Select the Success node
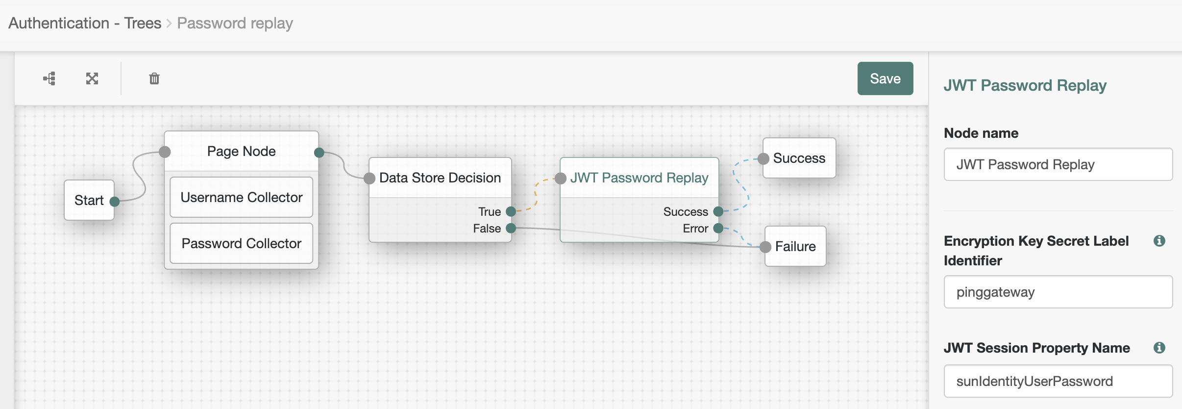This screenshot has height=409, width=1182. coord(798,158)
